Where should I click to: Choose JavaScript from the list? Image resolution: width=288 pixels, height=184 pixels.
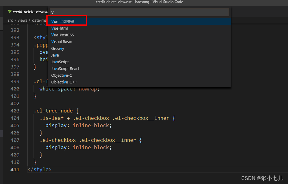[139, 62]
